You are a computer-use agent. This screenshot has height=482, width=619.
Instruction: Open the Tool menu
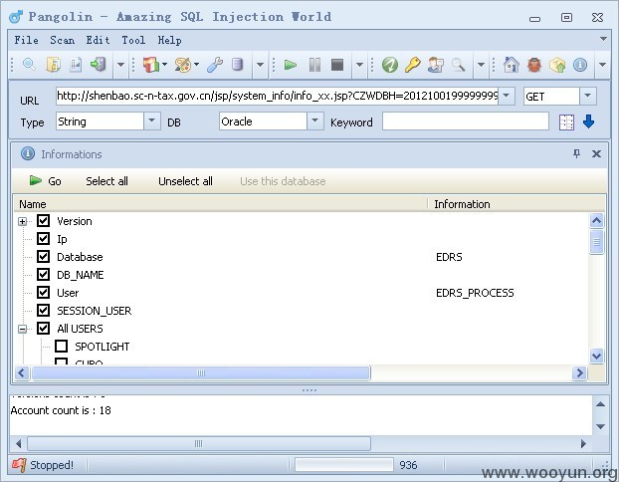133,40
